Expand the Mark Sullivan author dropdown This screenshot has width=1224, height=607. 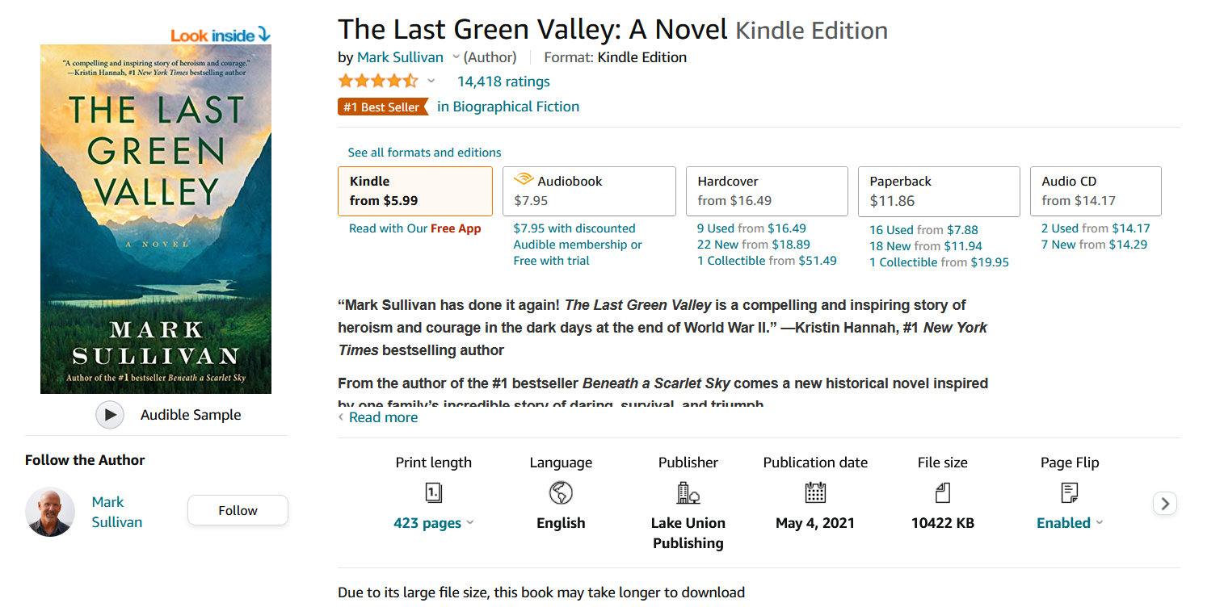pos(456,57)
